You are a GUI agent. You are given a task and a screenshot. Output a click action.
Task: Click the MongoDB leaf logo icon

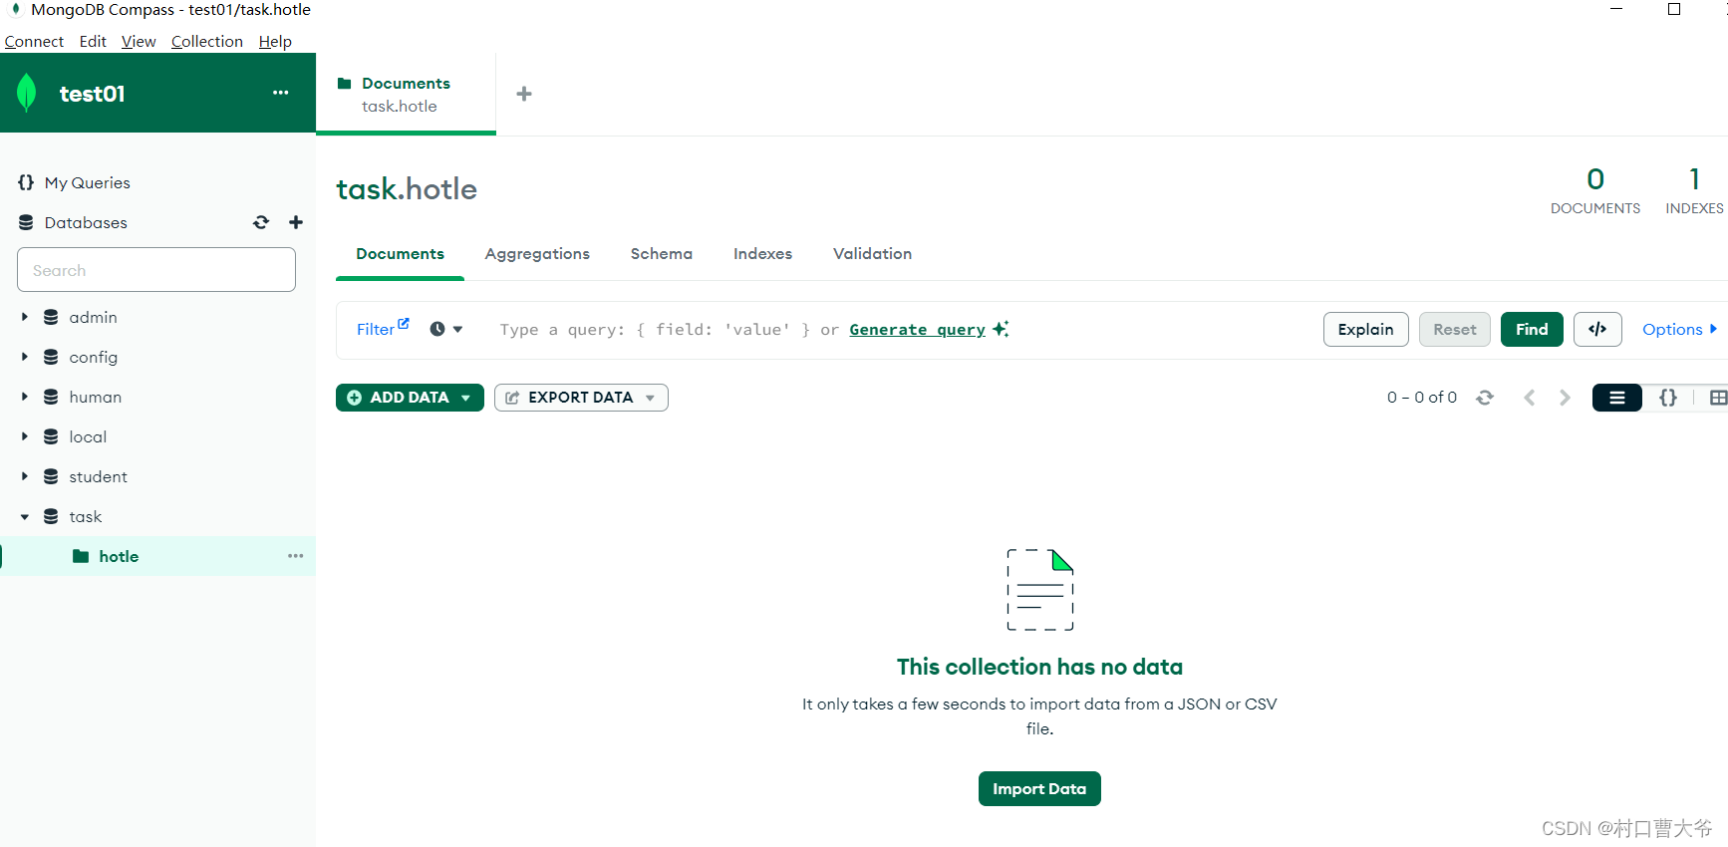pyautogui.click(x=27, y=93)
